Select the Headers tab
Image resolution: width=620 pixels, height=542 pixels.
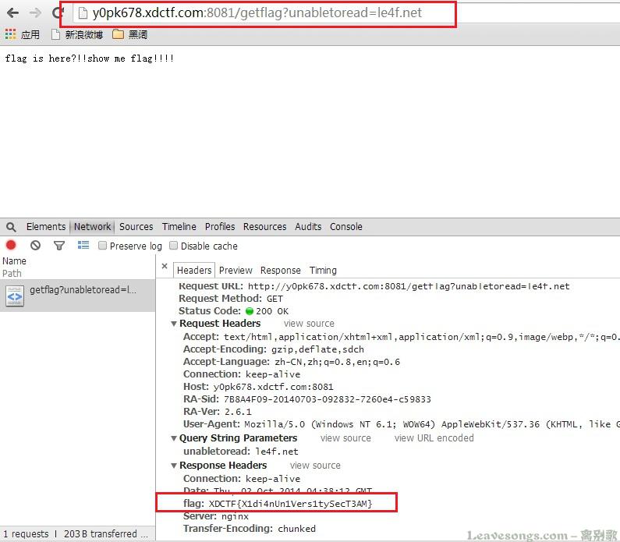point(194,271)
